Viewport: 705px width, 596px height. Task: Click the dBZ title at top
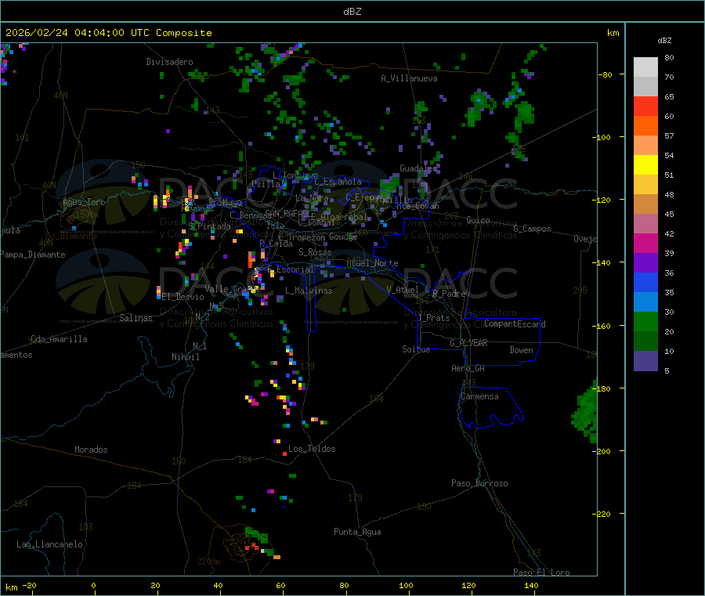352,12
